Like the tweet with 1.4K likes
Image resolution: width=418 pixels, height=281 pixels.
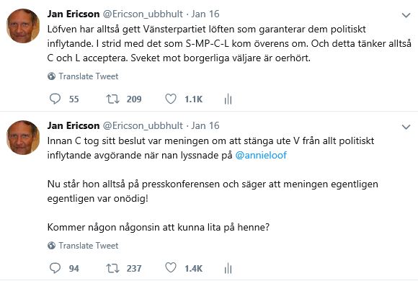[x=171, y=267]
